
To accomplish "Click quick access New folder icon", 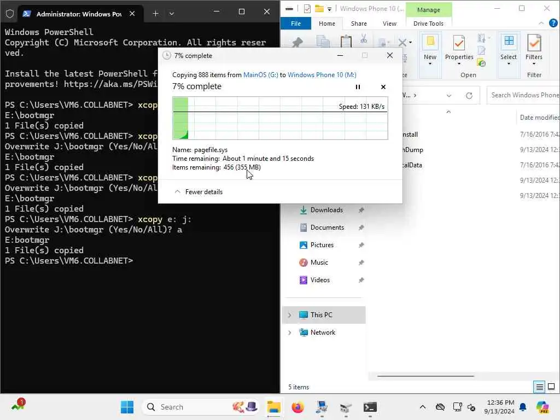I will click(x=319, y=9).
